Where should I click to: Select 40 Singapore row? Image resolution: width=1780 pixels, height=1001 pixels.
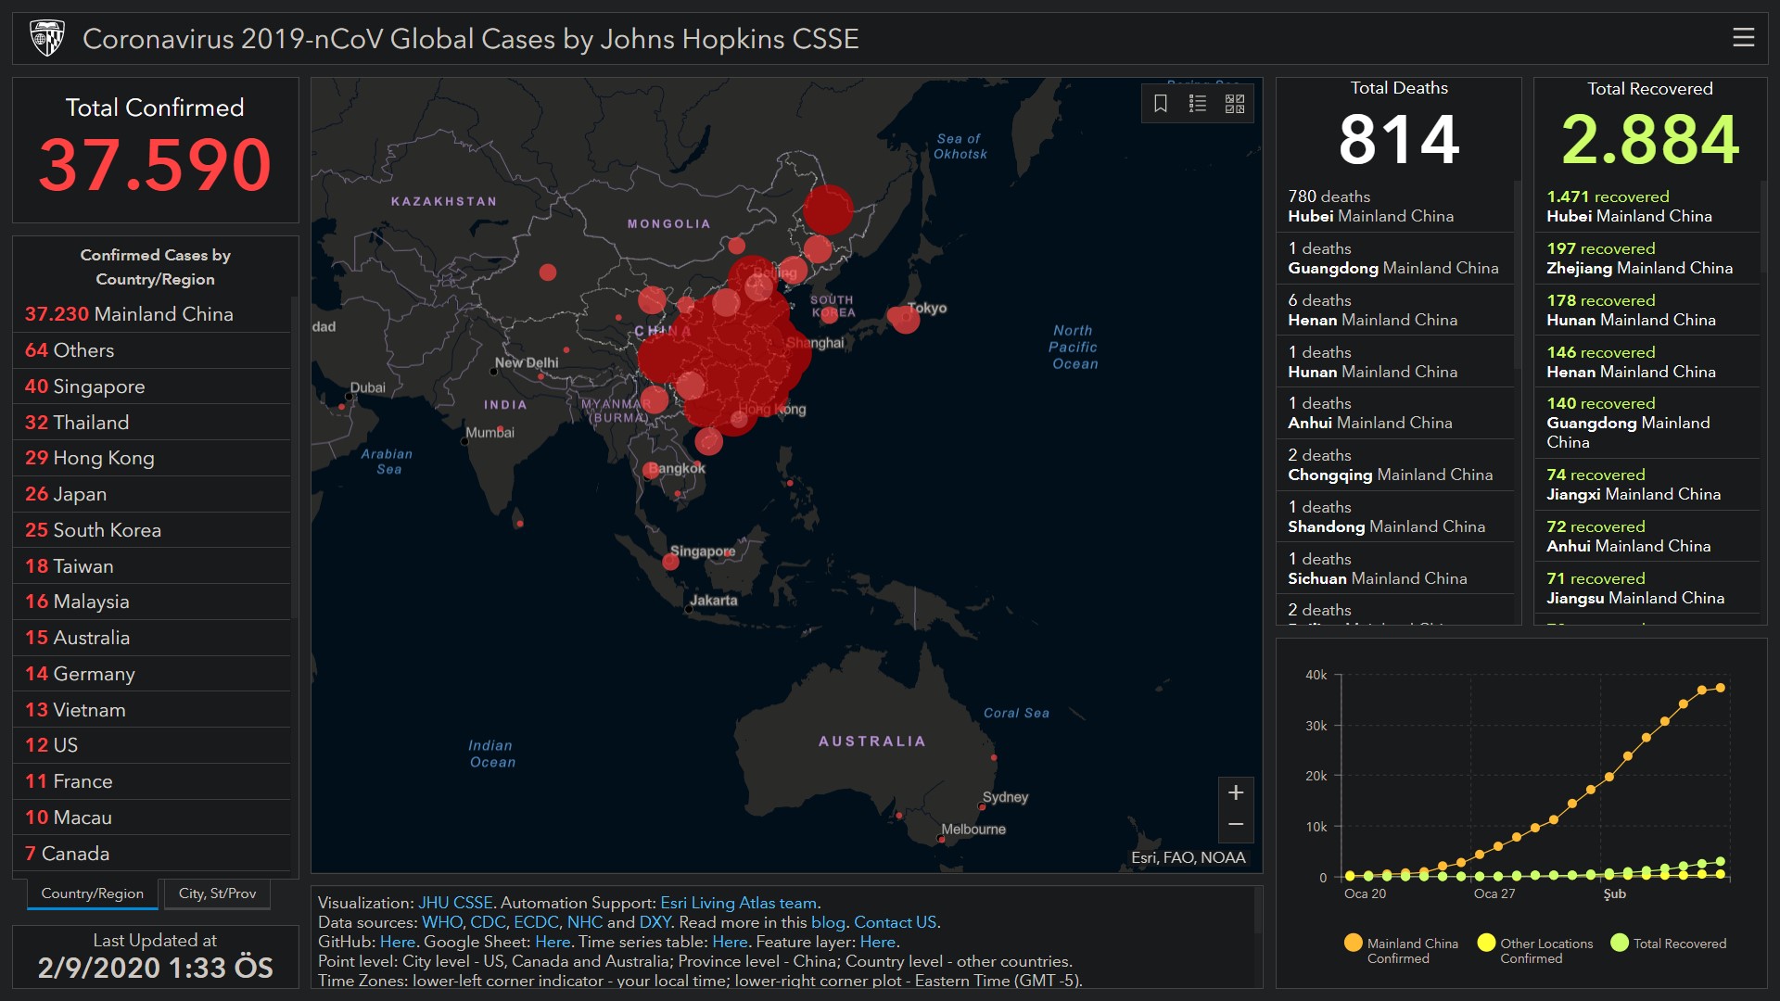(152, 386)
